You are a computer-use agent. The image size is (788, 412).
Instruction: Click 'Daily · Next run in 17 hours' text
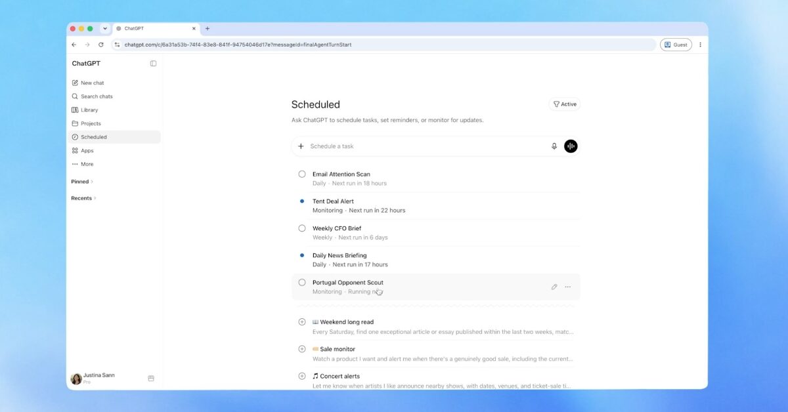pyautogui.click(x=350, y=264)
